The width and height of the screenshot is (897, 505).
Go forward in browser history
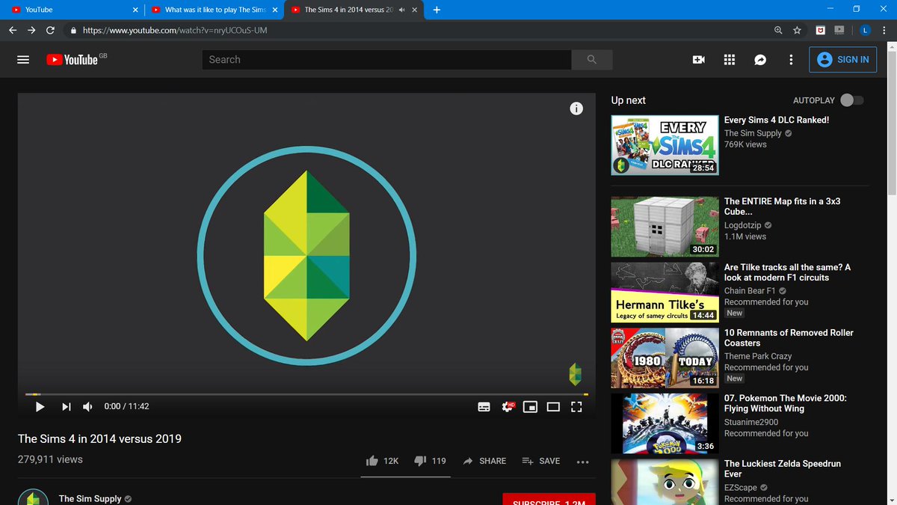click(x=31, y=30)
